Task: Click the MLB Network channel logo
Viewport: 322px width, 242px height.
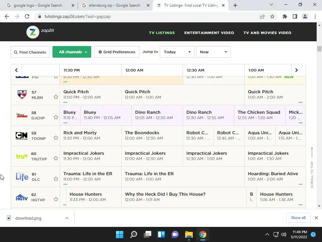Action: click(22, 95)
